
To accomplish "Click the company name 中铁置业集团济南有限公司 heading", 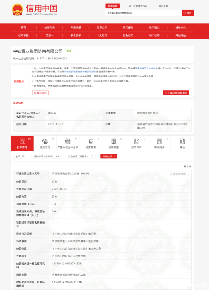I will (38, 51).
